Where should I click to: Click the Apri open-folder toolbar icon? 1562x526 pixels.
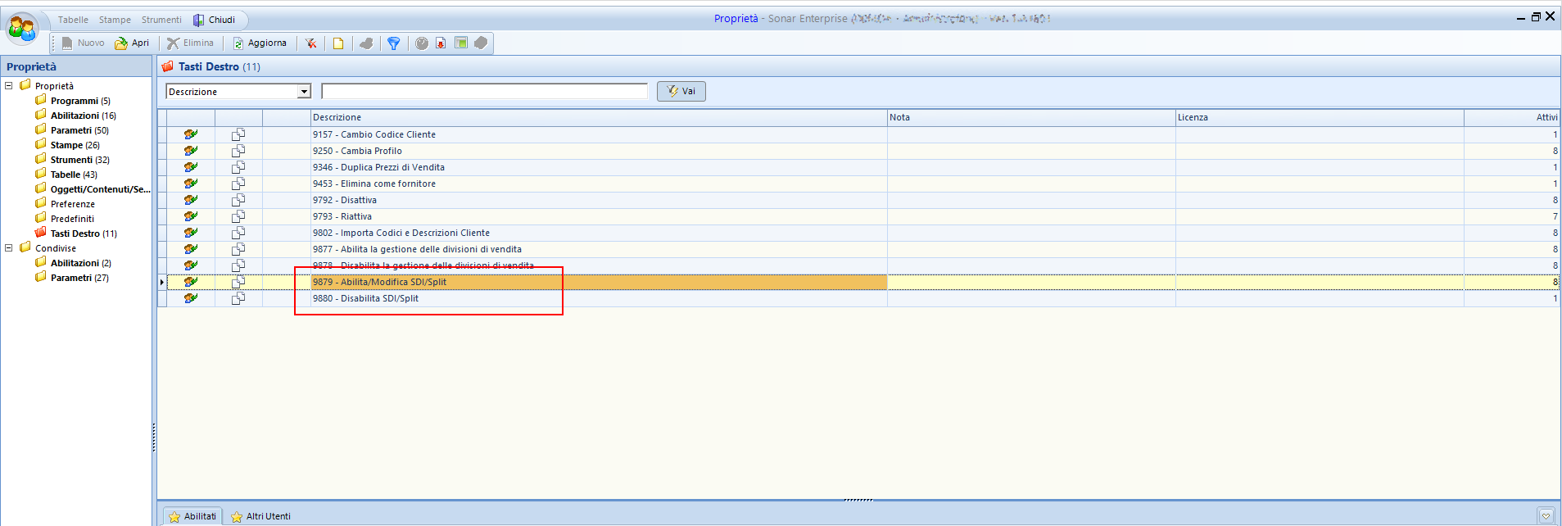121,43
